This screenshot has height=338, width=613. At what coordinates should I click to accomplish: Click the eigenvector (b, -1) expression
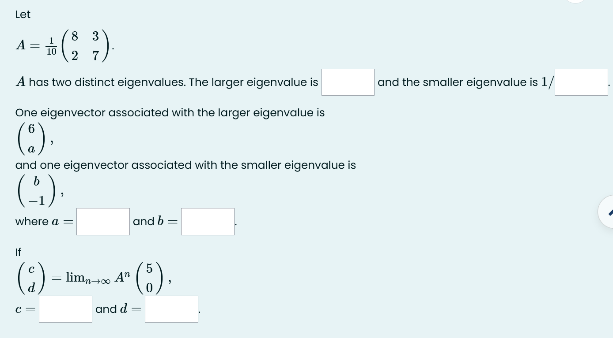tap(37, 190)
